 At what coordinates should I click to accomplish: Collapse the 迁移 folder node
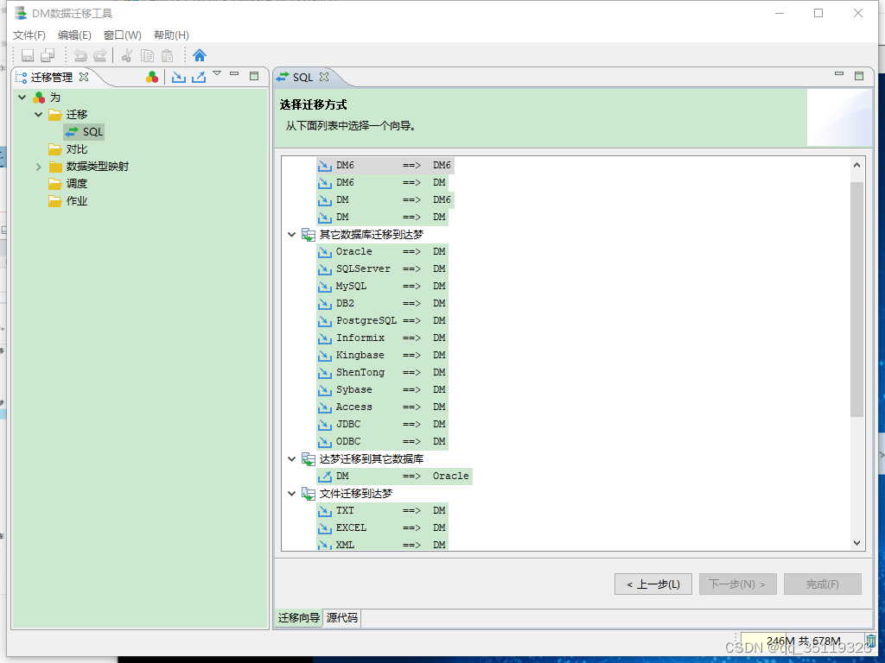[x=38, y=115]
